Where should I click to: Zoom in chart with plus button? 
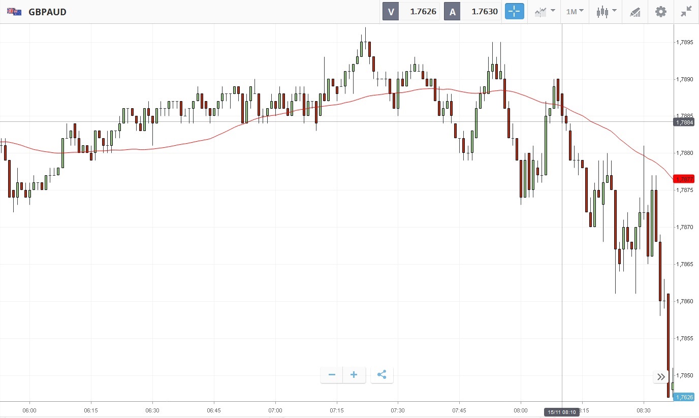point(354,375)
